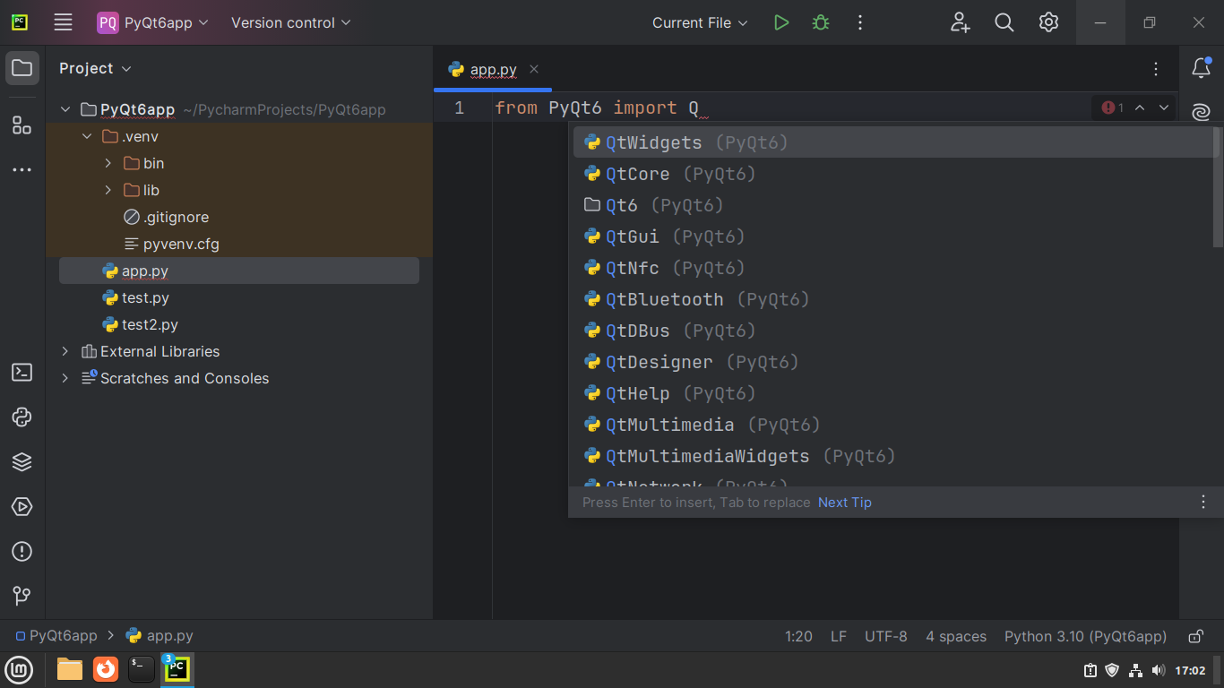Open Python 3.10 interpreter selector
The height and width of the screenshot is (688, 1224).
click(1085, 636)
